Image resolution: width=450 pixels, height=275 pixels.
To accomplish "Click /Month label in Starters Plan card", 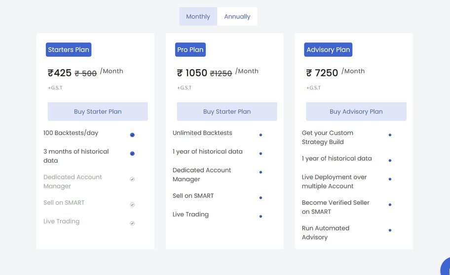I will tap(112, 71).
